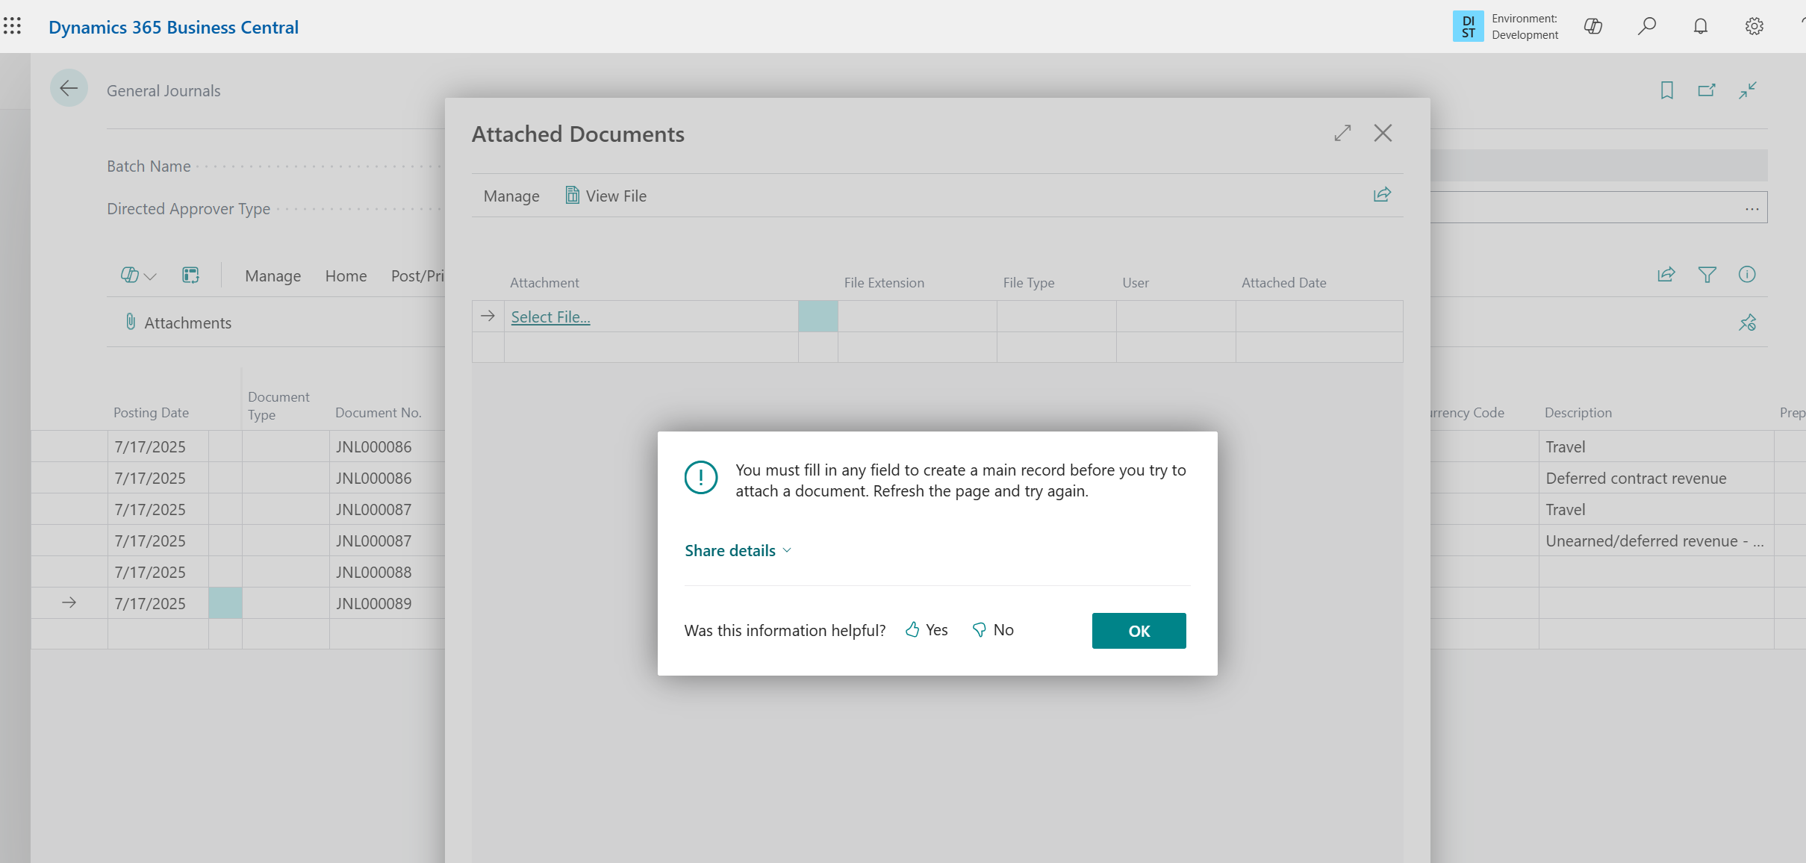The image size is (1806, 863).
Task: Click the Select File... link
Action: point(550,317)
